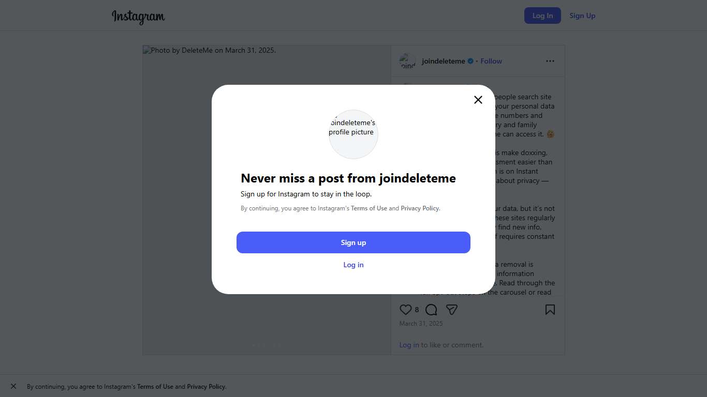707x397 pixels.
Task: Click Privacy Policy in bottom banner
Action: (206, 387)
